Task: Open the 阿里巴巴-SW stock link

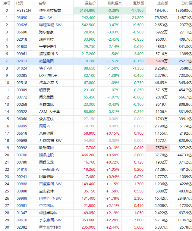Action: tap(50, 198)
